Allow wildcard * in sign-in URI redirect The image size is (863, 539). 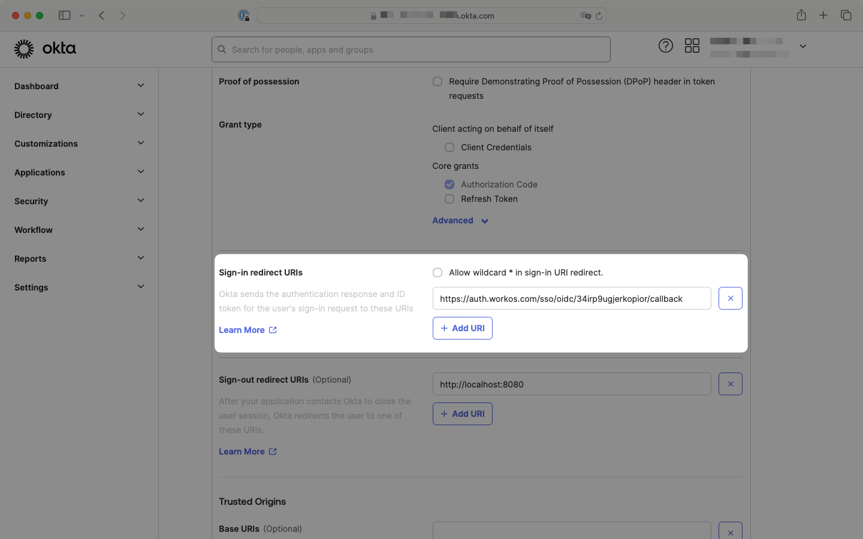[x=437, y=272]
